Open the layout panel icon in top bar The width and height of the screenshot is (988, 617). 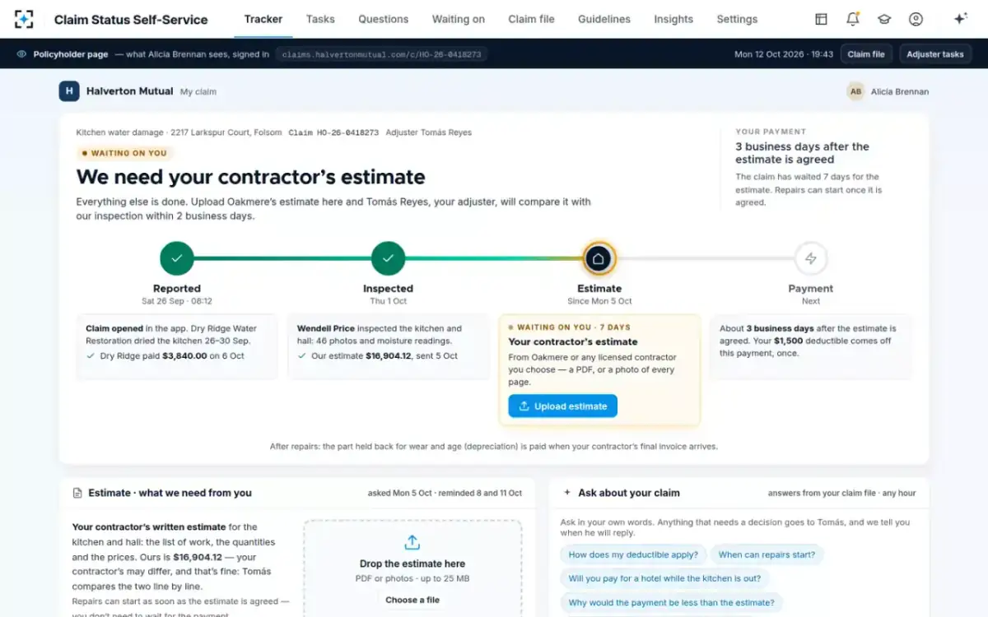click(x=821, y=19)
